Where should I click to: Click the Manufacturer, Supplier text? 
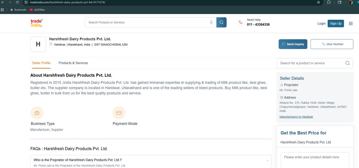[47, 130]
